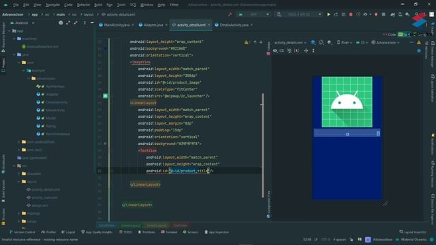Click the gutter image preview icon beside src line
The width and height of the screenshot is (436, 245).
pos(106,96)
